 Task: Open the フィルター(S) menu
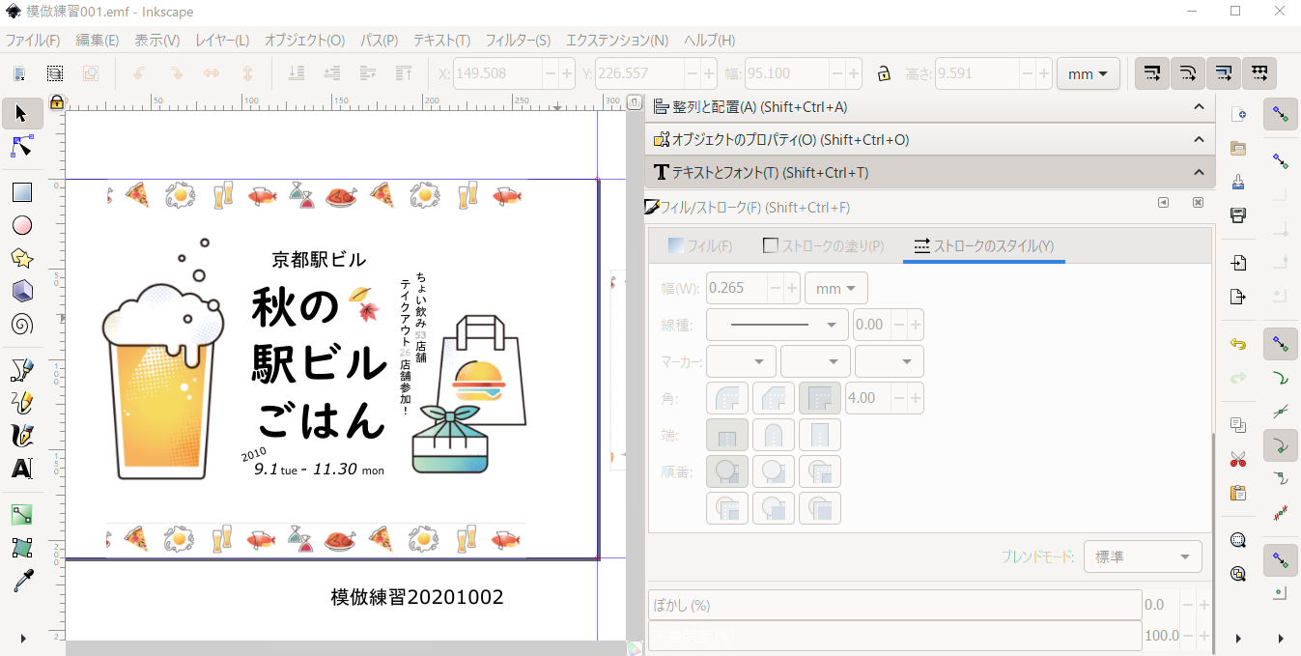[518, 41]
